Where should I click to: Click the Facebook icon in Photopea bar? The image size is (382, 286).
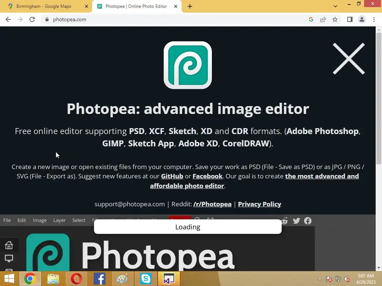[x=308, y=221]
